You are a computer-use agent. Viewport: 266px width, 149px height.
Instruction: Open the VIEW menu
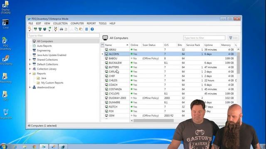coord(47,23)
